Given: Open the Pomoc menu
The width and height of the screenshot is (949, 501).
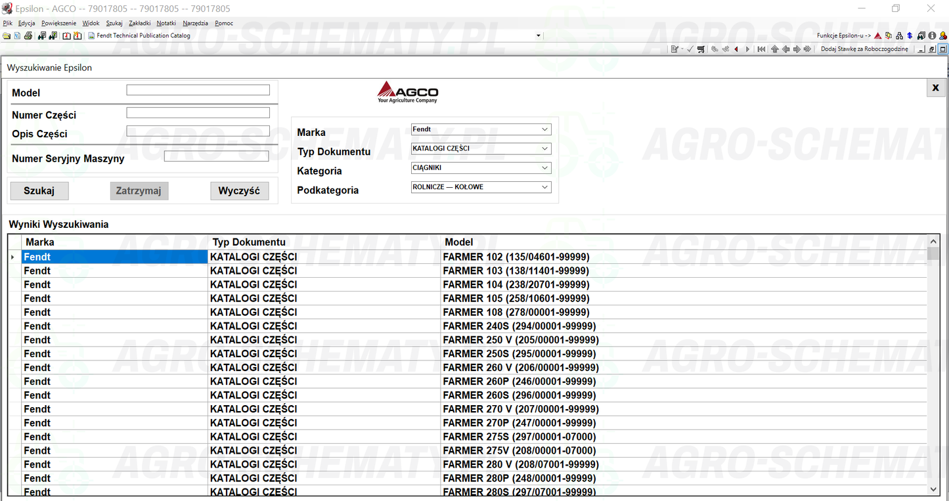Looking at the screenshot, I should pyautogui.click(x=224, y=23).
